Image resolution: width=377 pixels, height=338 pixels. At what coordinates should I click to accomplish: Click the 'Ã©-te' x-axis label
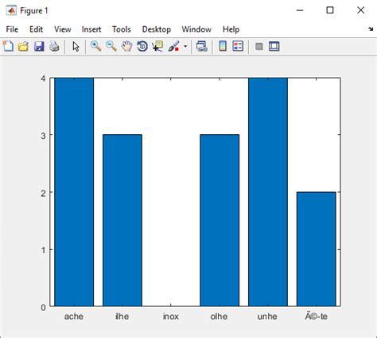click(x=317, y=317)
